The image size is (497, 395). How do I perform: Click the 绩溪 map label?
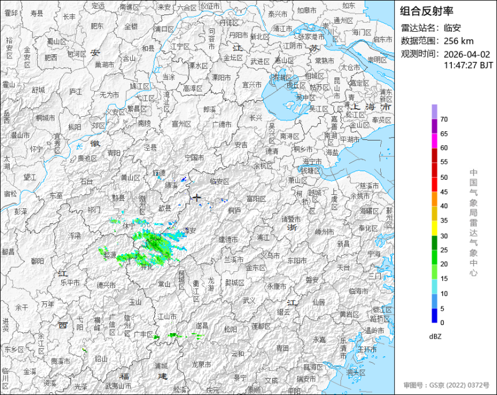tap(171, 184)
